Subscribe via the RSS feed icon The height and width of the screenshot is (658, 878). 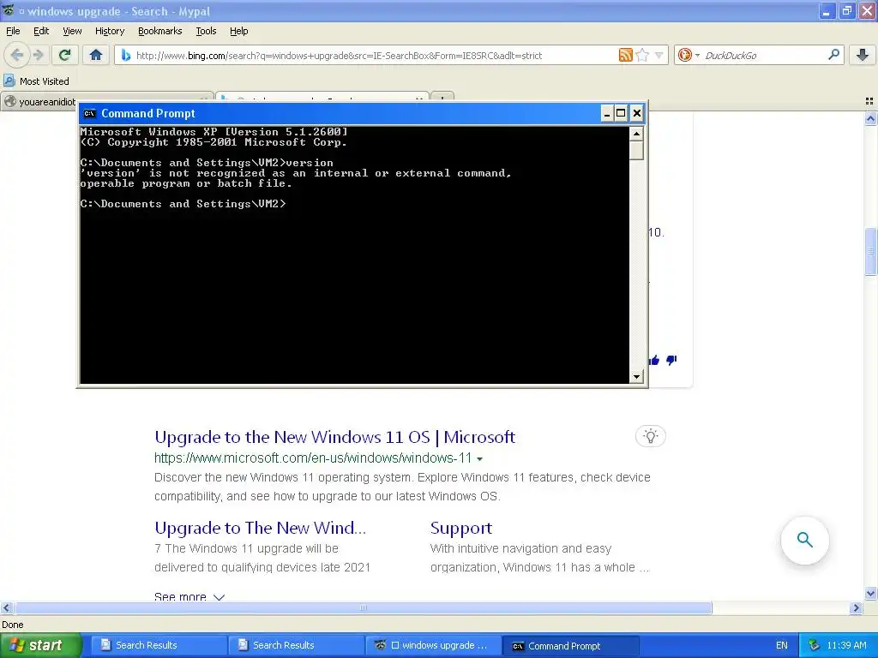[x=625, y=55]
